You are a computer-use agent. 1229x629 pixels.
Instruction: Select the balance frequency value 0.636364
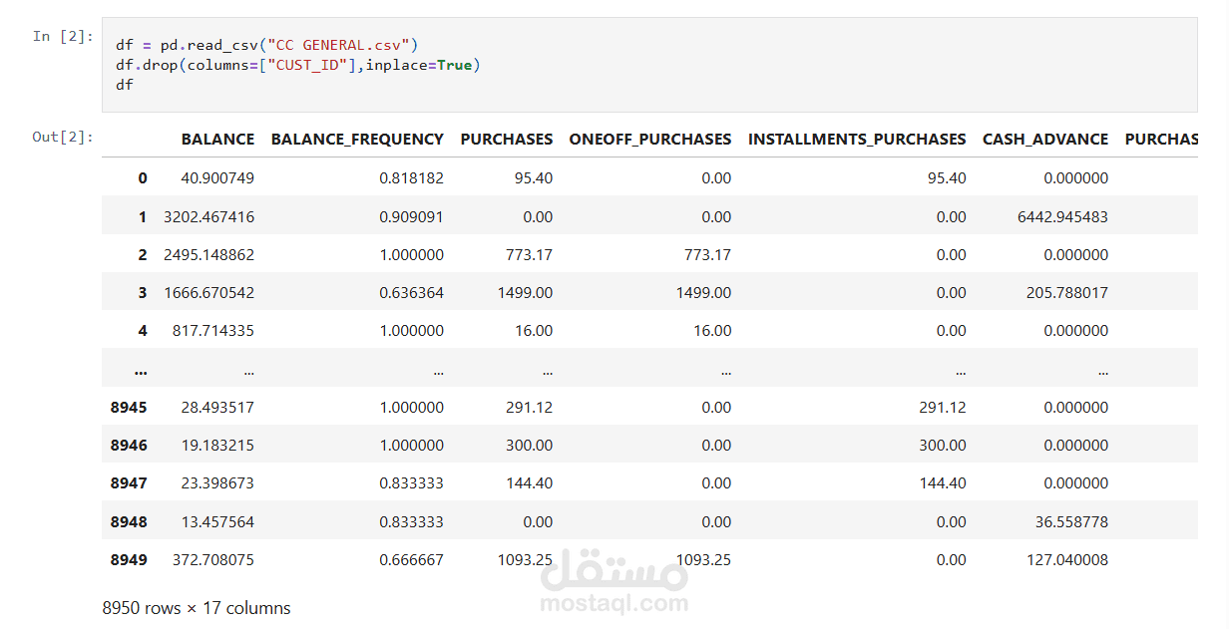coord(411,293)
